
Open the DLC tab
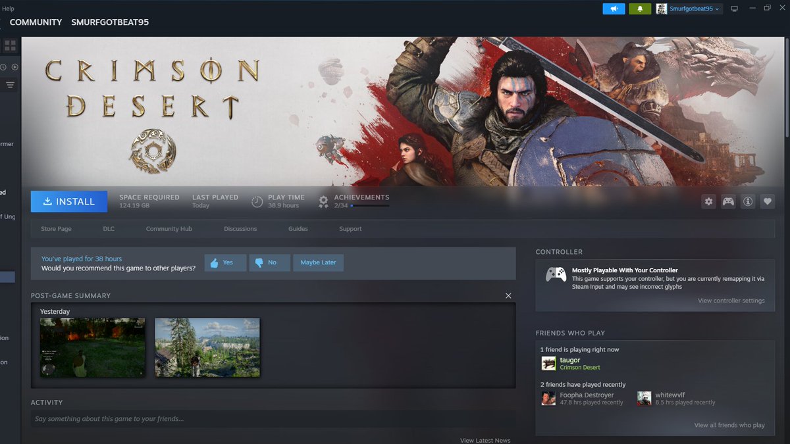point(109,229)
